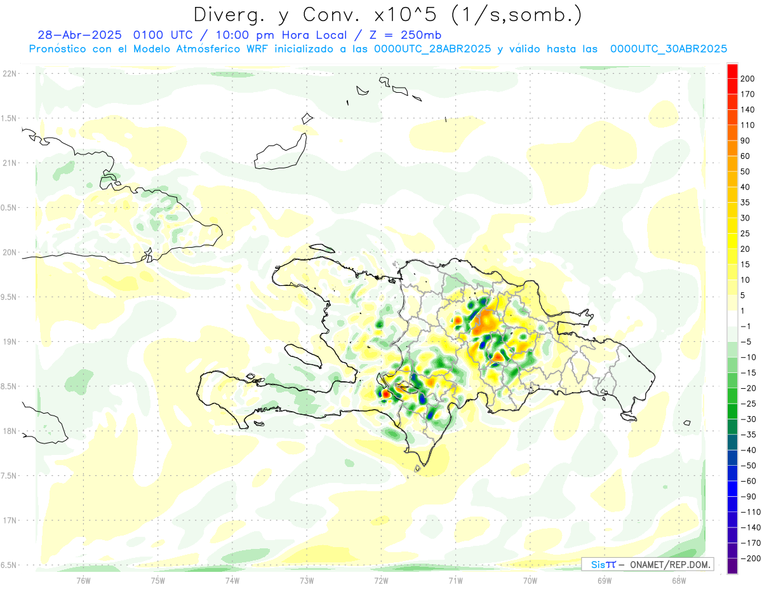Click the 18N latitude label
Viewport: 762px width, 589px height.
(10, 431)
